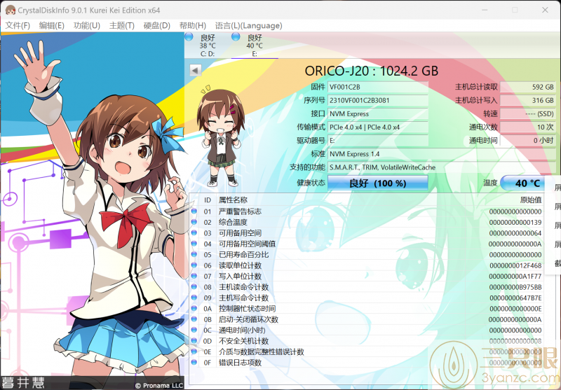The width and height of the screenshot is (561, 390).
Task: Click the power-on hours value 0 小时
Action: click(x=528, y=140)
